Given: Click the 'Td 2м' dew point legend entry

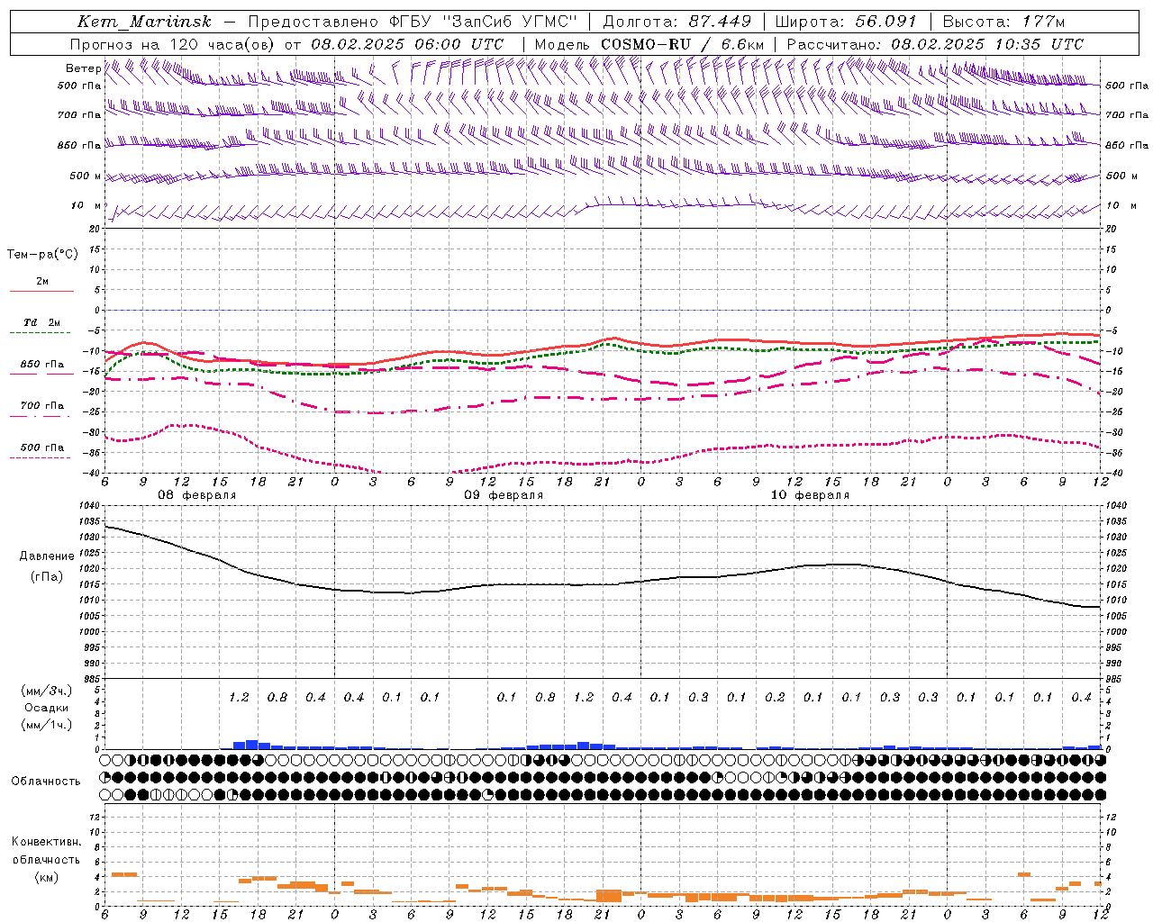Looking at the screenshot, I should pos(42,322).
